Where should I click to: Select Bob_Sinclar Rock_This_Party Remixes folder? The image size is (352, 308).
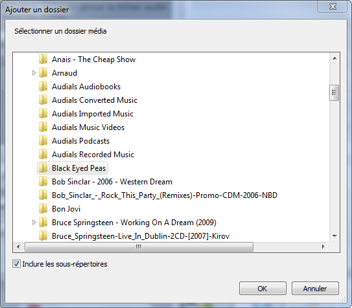click(165, 195)
